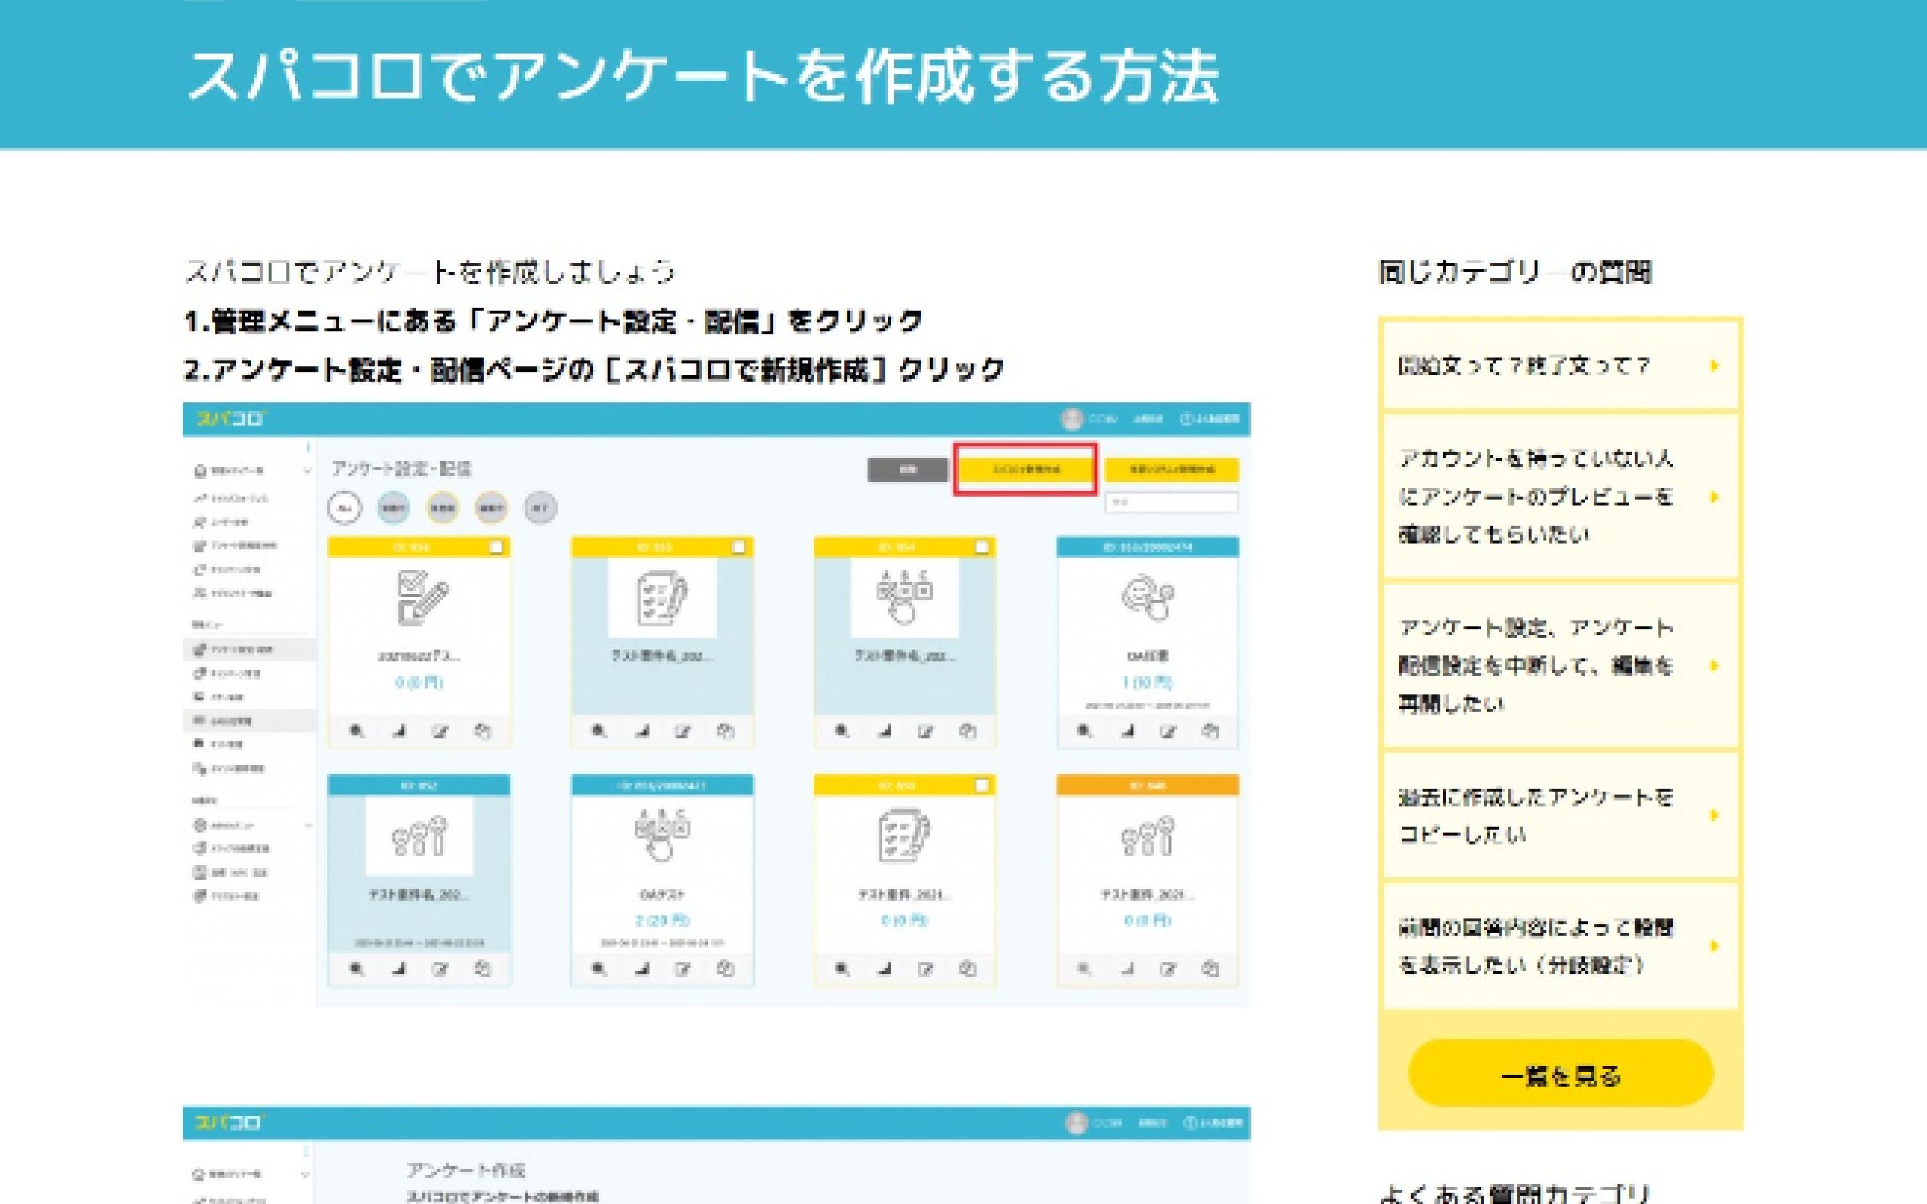Collapse the first sidebar menu group using its chevron
The width and height of the screenshot is (1927, 1204).
pyautogui.click(x=307, y=471)
